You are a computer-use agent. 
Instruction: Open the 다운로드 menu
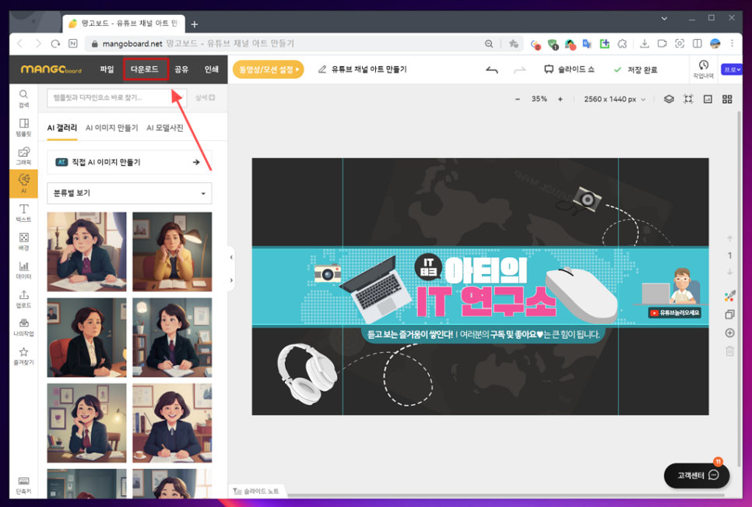pyautogui.click(x=146, y=69)
